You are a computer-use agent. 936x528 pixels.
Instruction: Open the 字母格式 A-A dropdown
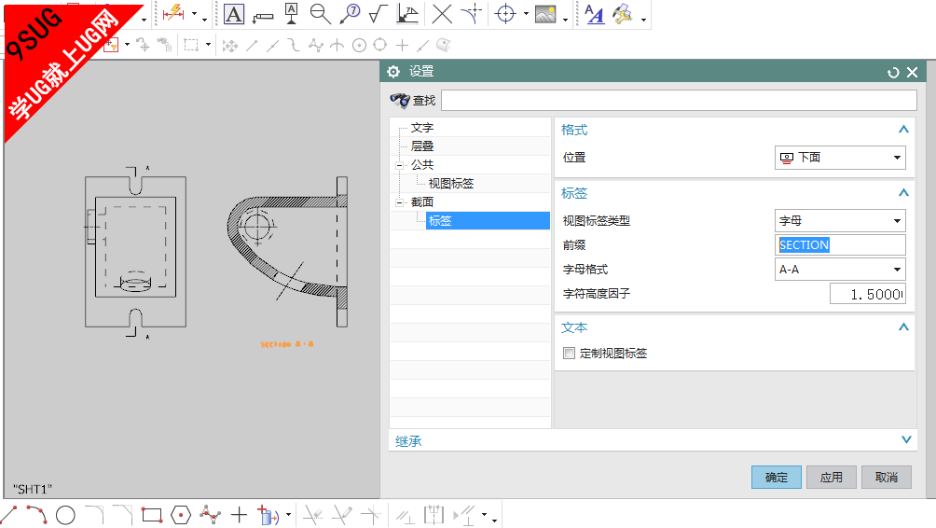click(840, 270)
